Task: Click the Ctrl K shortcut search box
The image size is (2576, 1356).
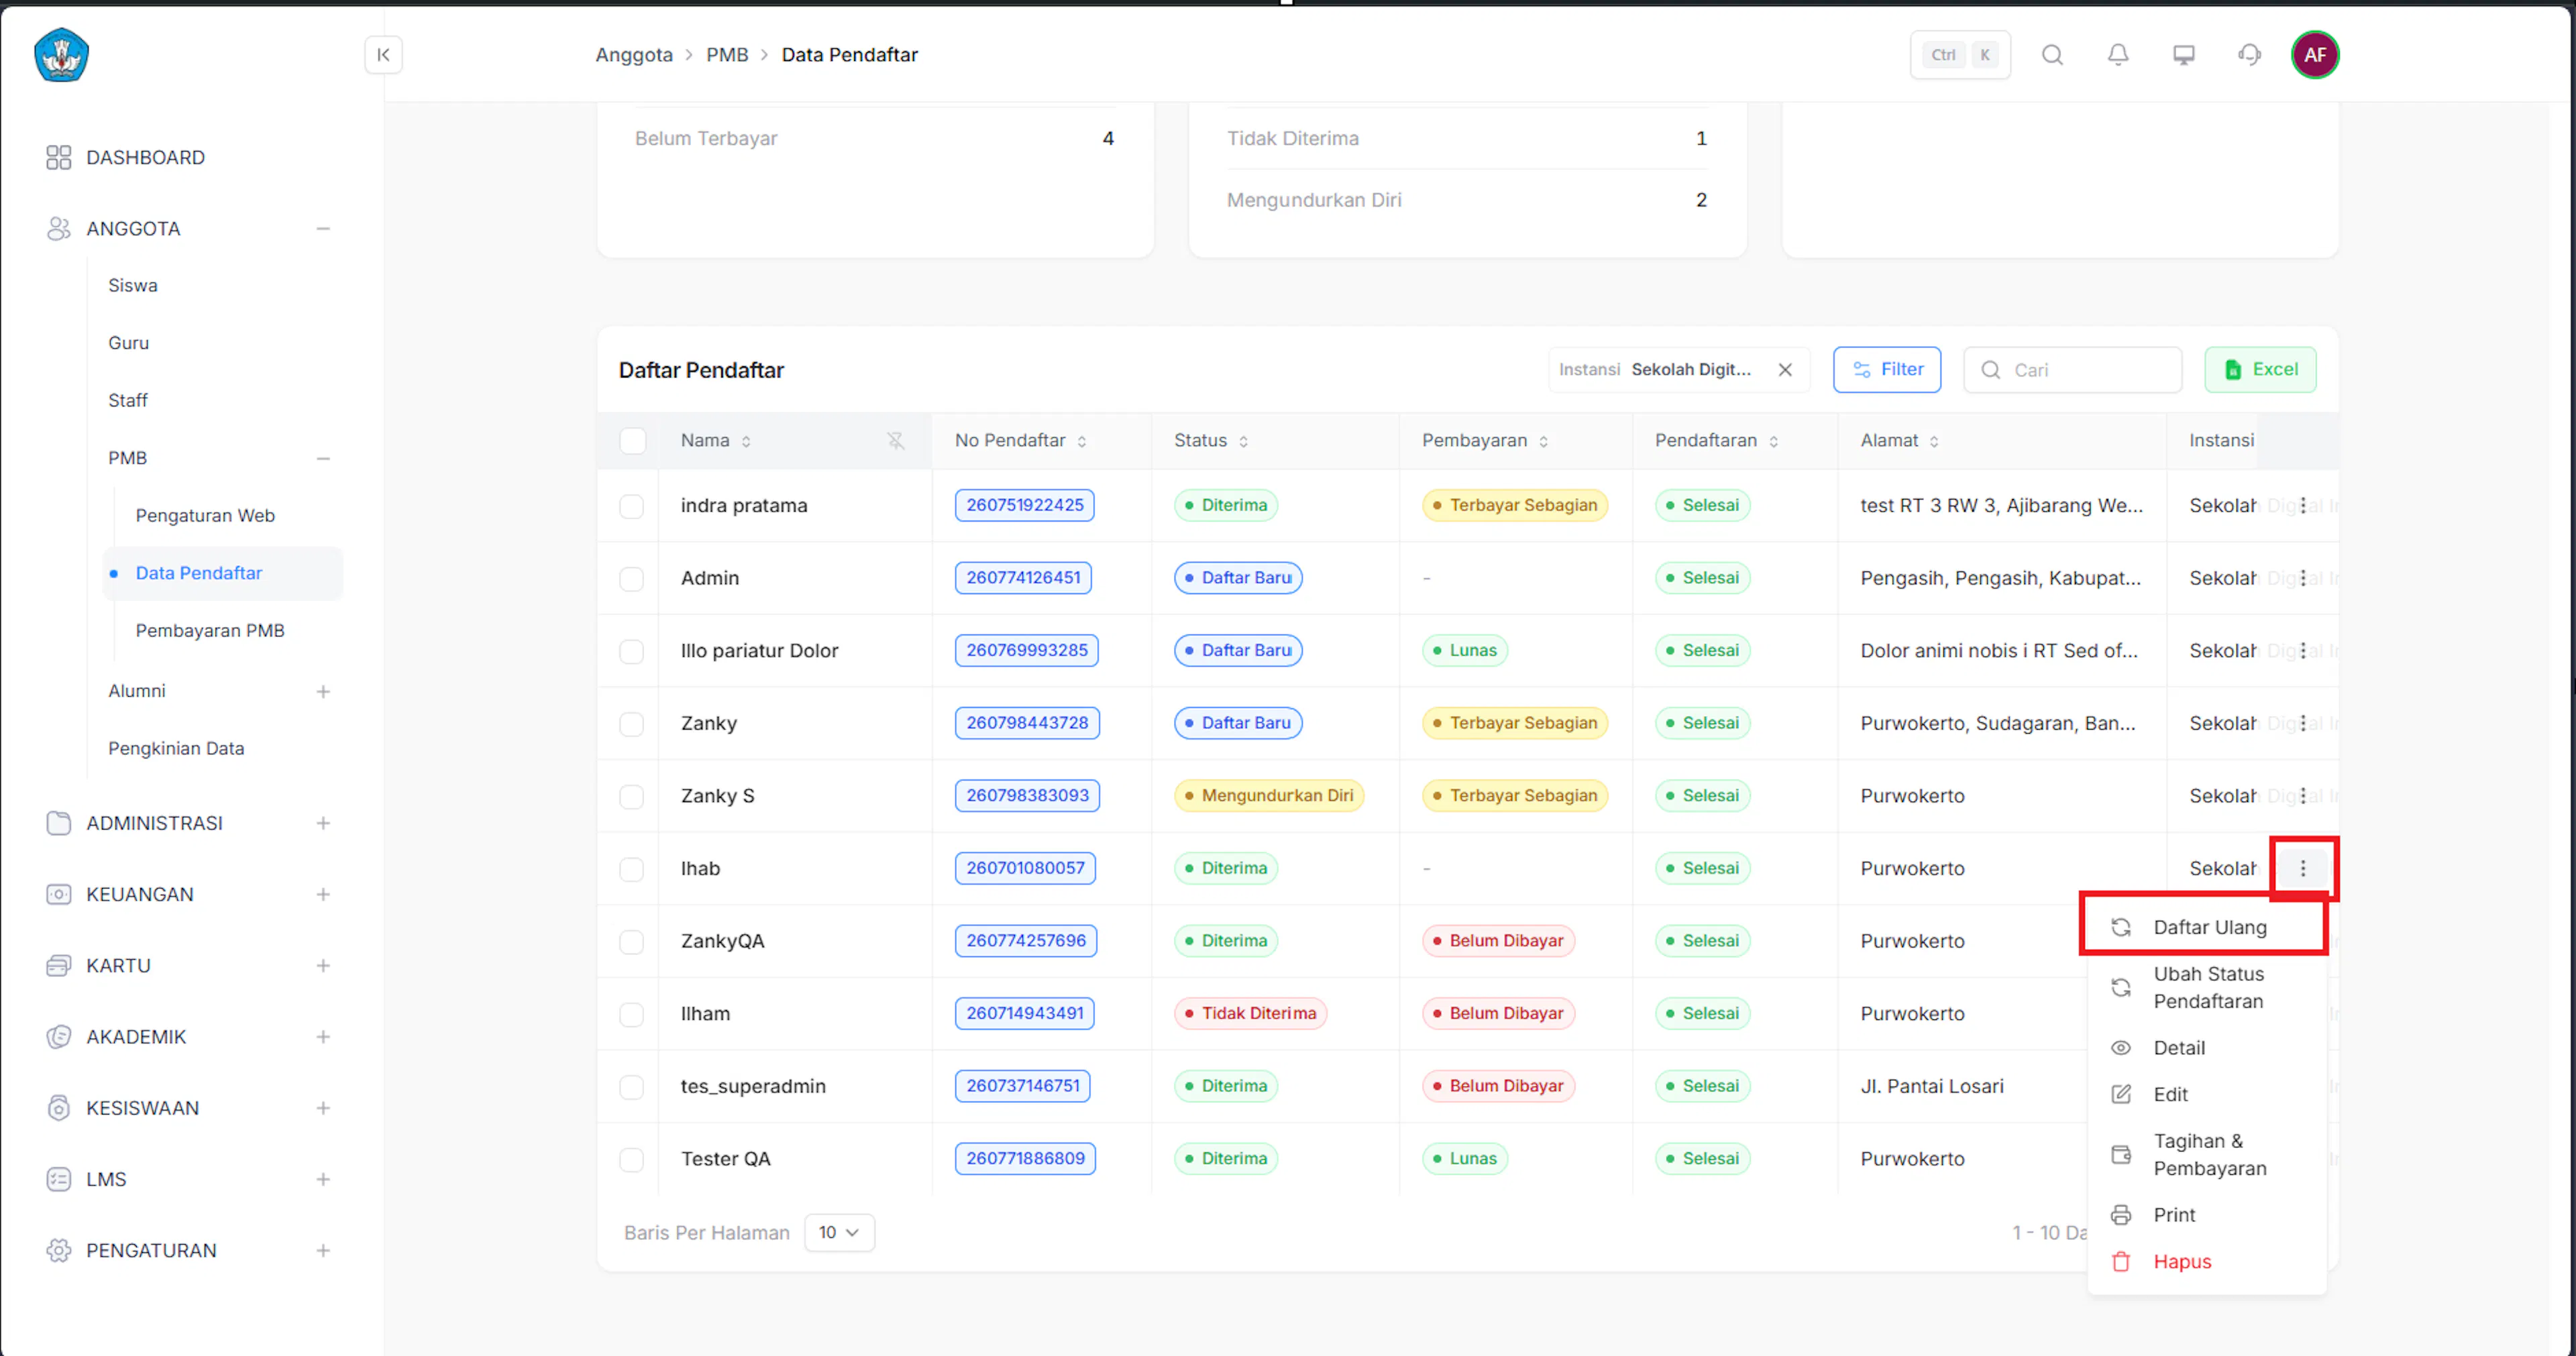Action: tap(1960, 55)
